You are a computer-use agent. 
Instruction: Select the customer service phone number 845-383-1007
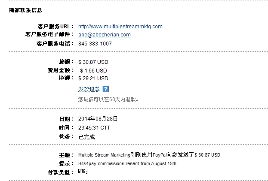(95, 44)
